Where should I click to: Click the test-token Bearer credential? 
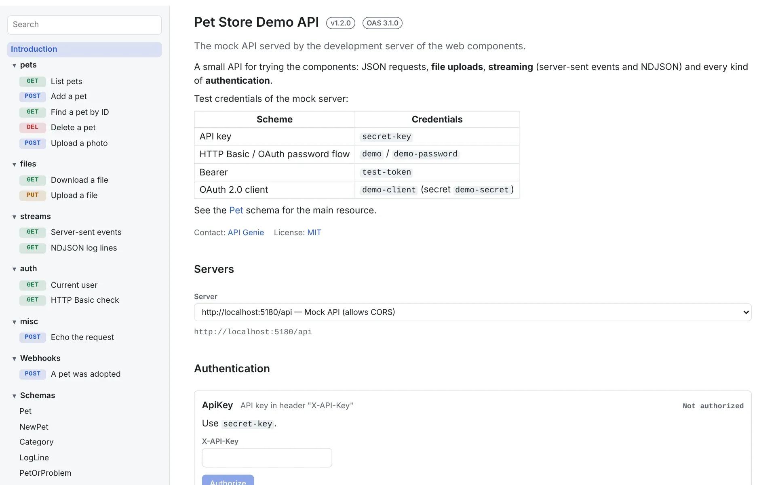[386, 172]
